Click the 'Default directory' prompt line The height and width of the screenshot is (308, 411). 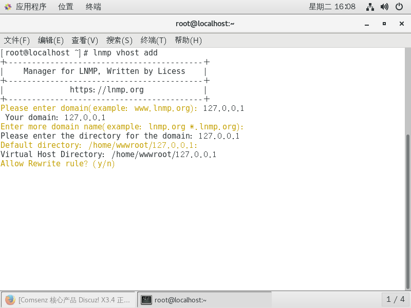tap(99, 145)
